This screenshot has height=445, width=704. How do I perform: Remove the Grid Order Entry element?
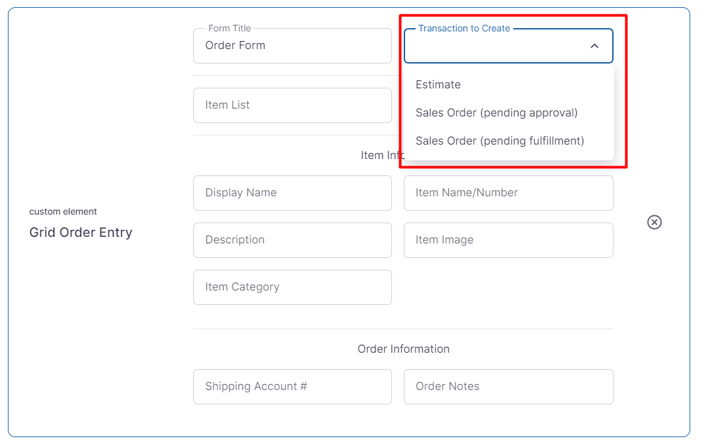point(654,222)
